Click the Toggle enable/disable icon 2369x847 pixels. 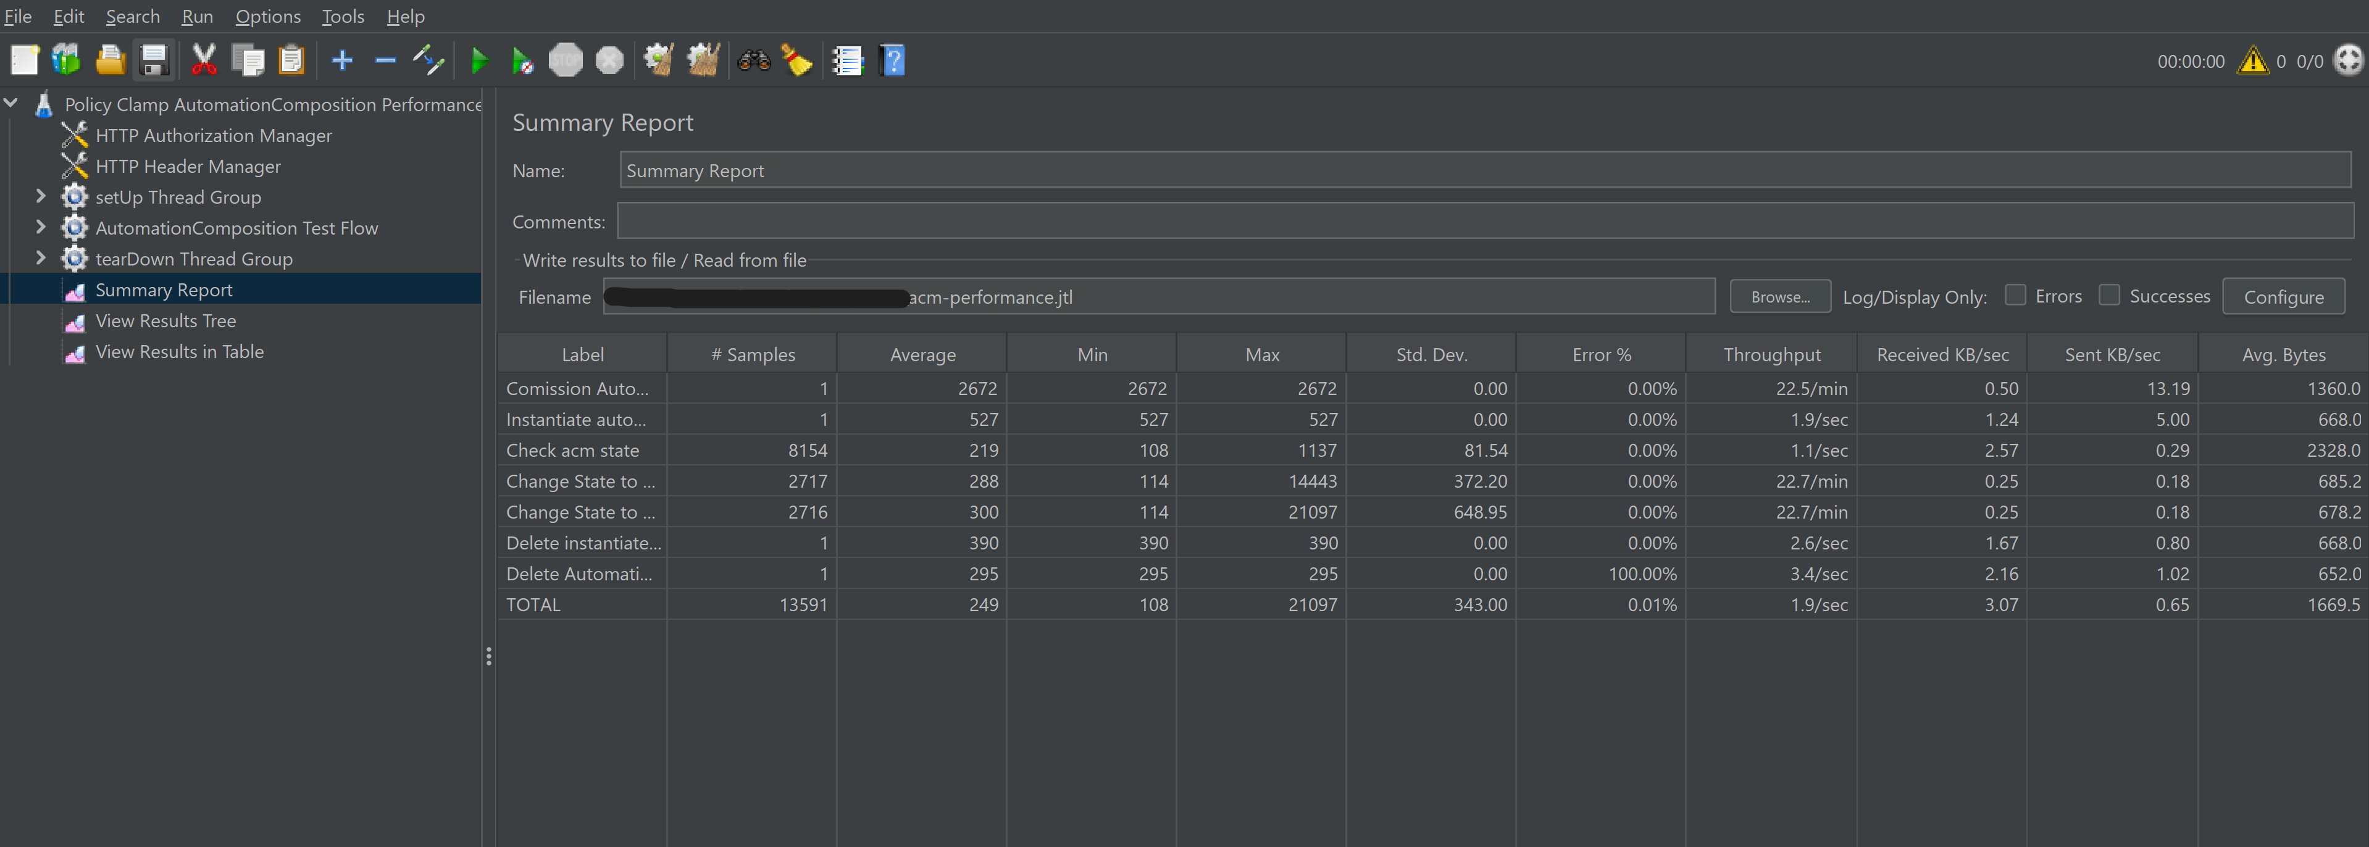(x=428, y=60)
